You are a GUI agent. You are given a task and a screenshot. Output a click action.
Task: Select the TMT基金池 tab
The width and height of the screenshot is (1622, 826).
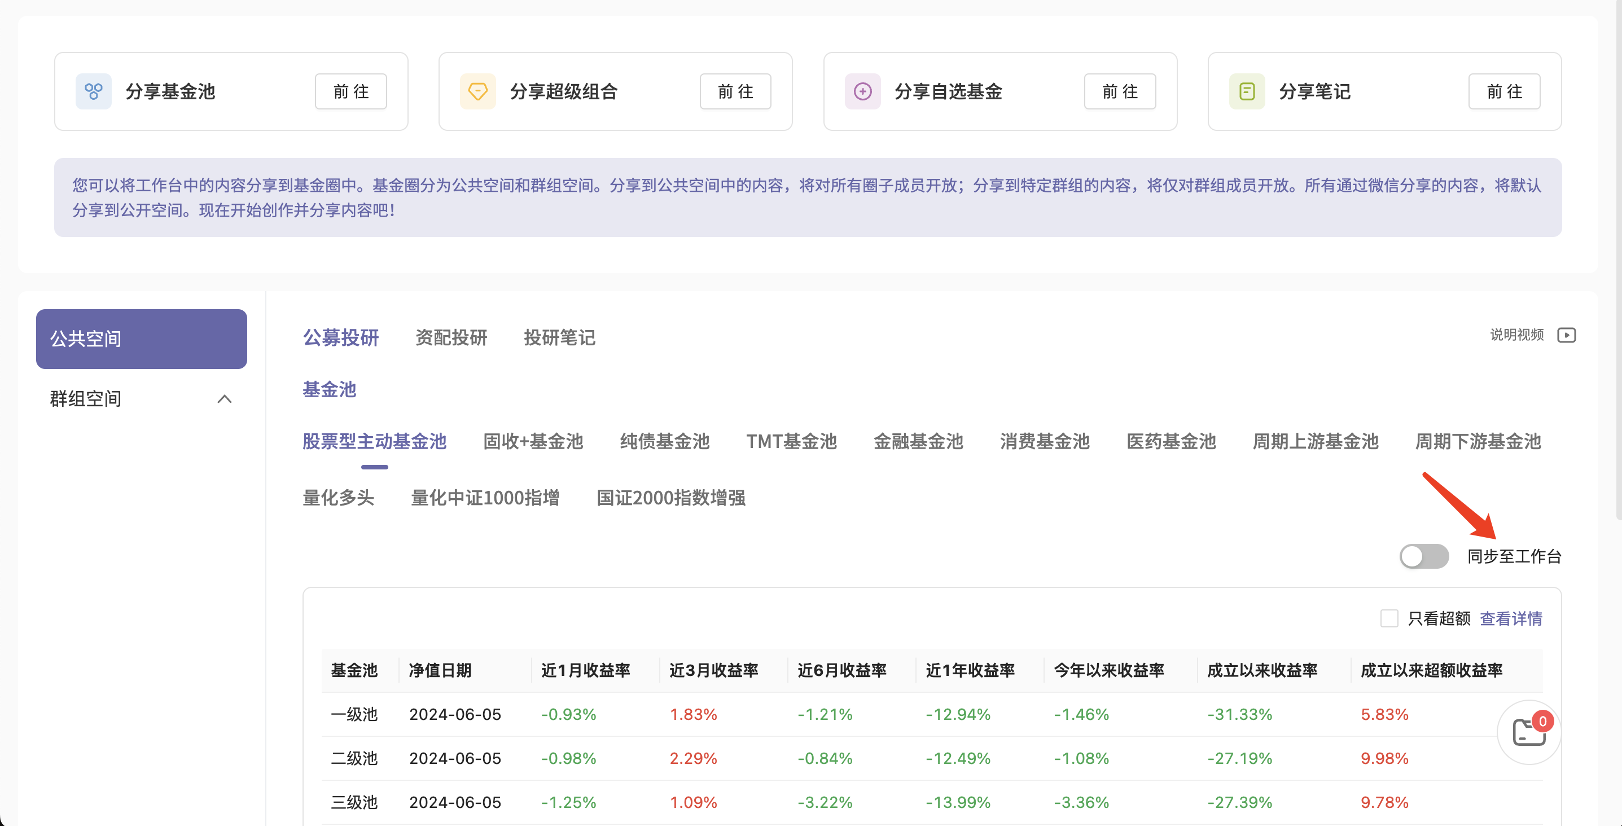[791, 441]
